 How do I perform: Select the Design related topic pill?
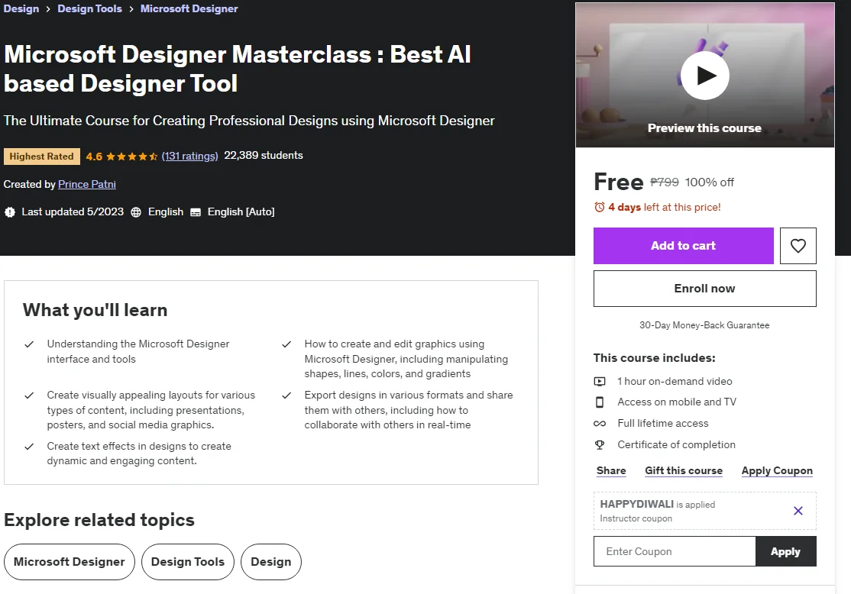tap(271, 562)
